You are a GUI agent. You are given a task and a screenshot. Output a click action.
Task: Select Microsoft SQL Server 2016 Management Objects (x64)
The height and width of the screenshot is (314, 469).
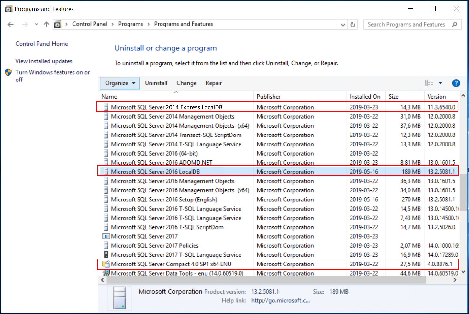(x=180, y=190)
